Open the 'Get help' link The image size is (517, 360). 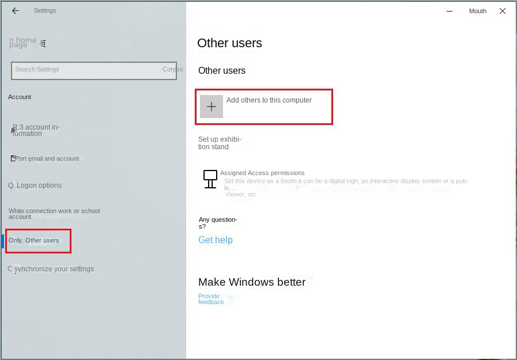[x=215, y=240]
